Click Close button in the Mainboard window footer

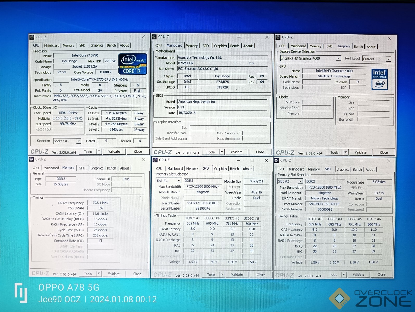pos(260,152)
